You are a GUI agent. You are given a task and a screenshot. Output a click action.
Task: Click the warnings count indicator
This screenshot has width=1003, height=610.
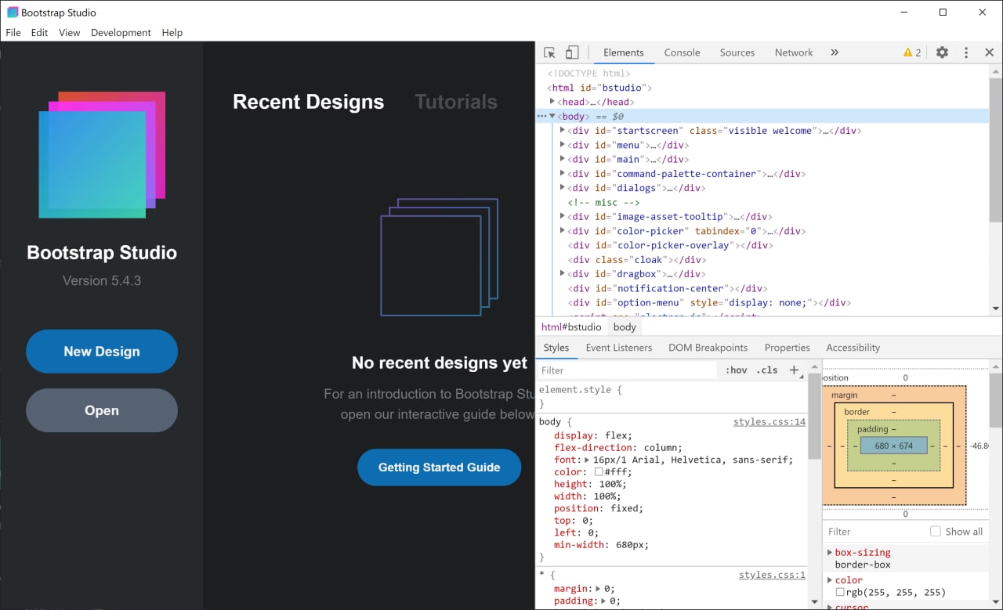click(912, 52)
